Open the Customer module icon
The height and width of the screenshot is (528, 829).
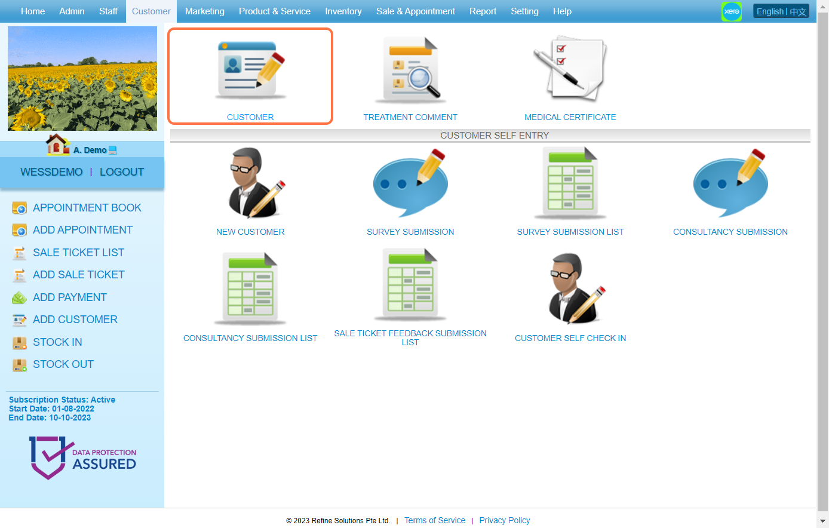(250, 69)
